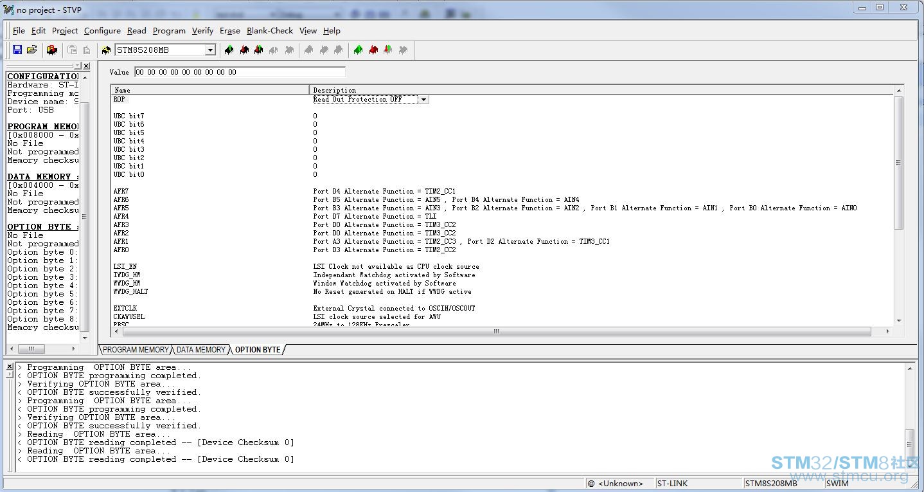Click the Value field with hex bytes

point(240,72)
